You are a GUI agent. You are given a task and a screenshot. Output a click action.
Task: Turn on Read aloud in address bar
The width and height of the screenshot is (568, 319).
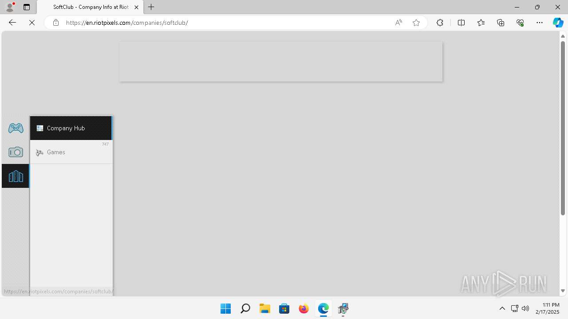coord(398,23)
